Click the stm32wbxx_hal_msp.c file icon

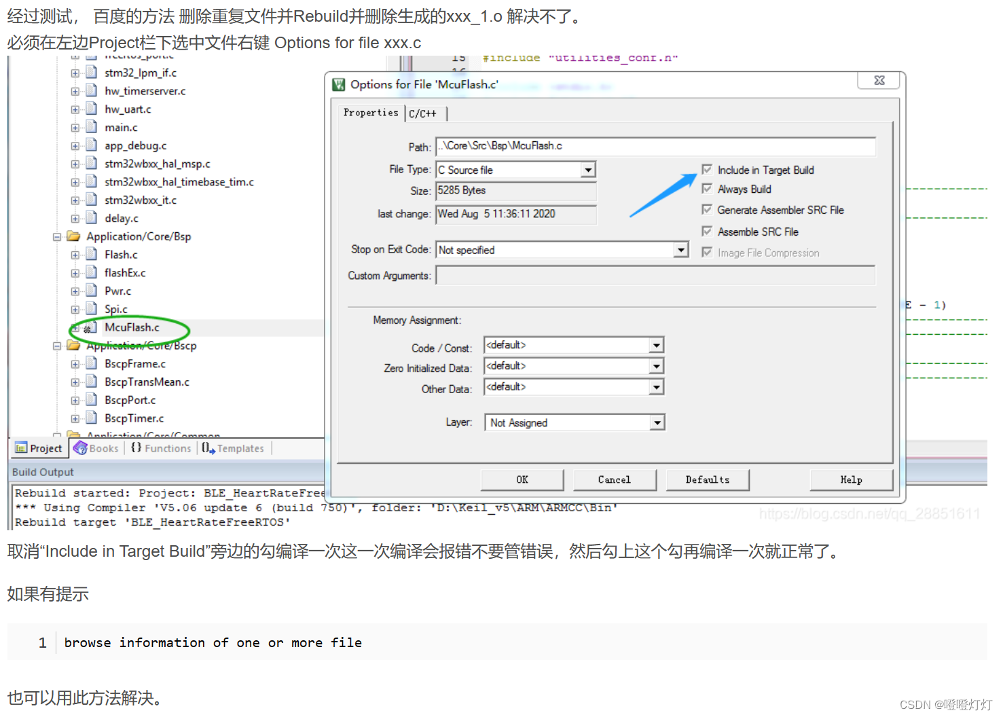click(92, 164)
